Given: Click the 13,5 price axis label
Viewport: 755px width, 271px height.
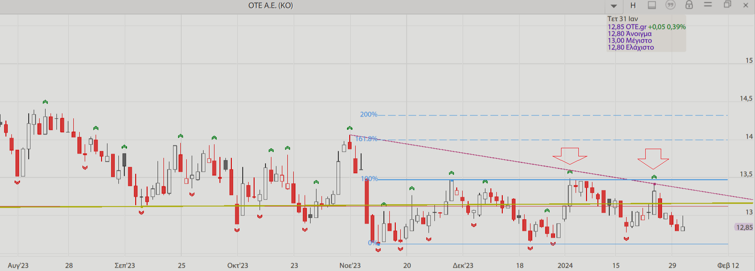Looking at the screenshot, I should click(x=746, y=174).
